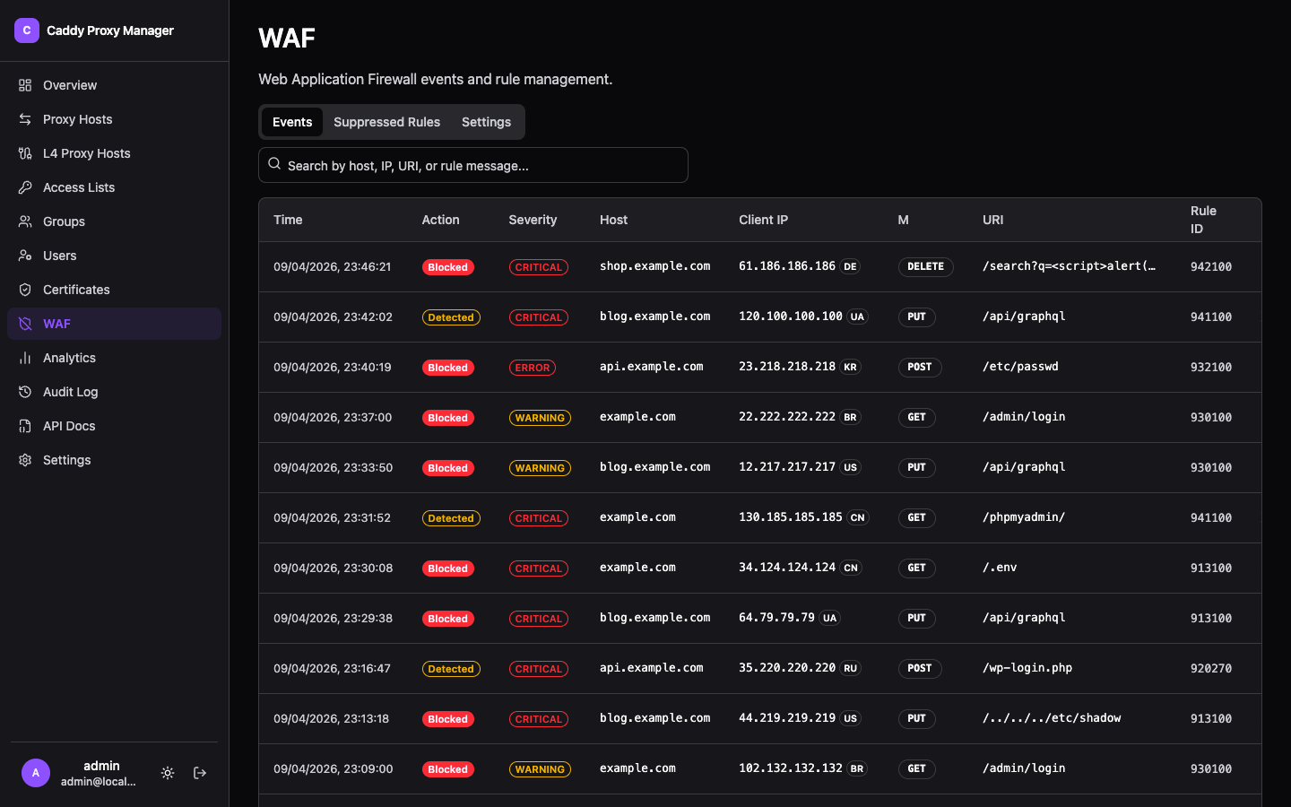Click the DELETE method badge
The image size is (1291, 807).
click(925, 266)
